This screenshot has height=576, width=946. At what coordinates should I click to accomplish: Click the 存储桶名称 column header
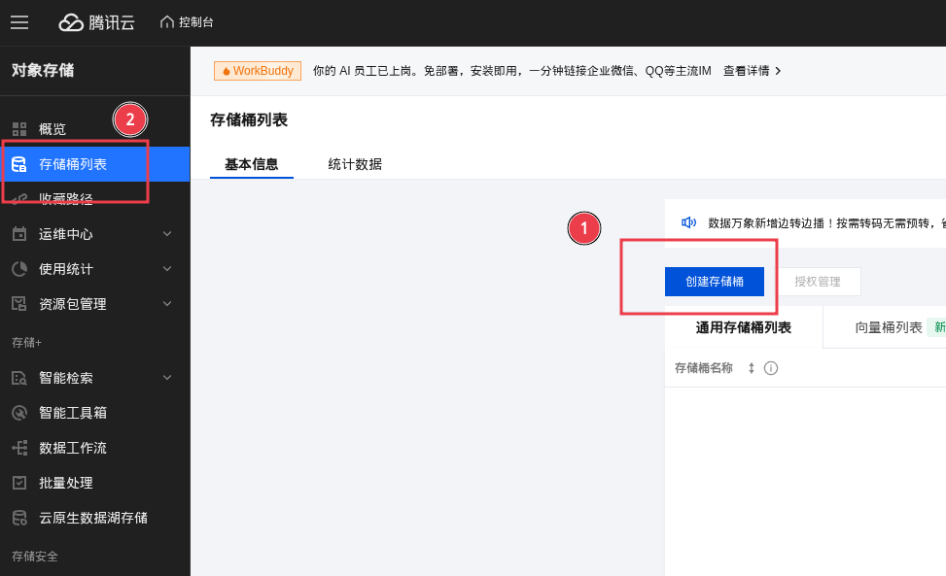coord(704,368)
